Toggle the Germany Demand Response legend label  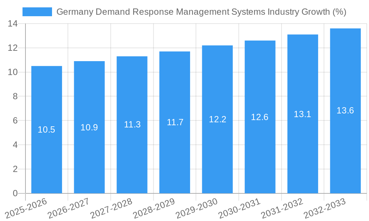click(x=201, y=12)
